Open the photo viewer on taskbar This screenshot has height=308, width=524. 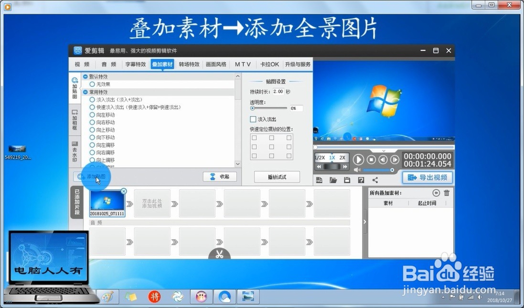pos(248,296)
